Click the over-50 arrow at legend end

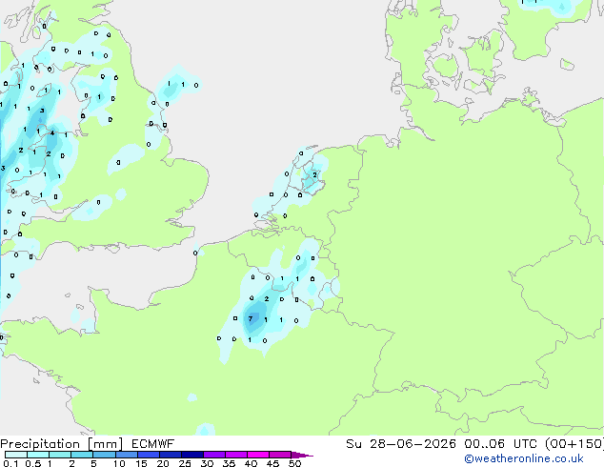point(302,455)
